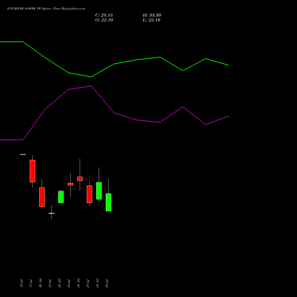Click the '17 Jul' date axis label
The width and height of the screenshot is (297, 297).
31,283
